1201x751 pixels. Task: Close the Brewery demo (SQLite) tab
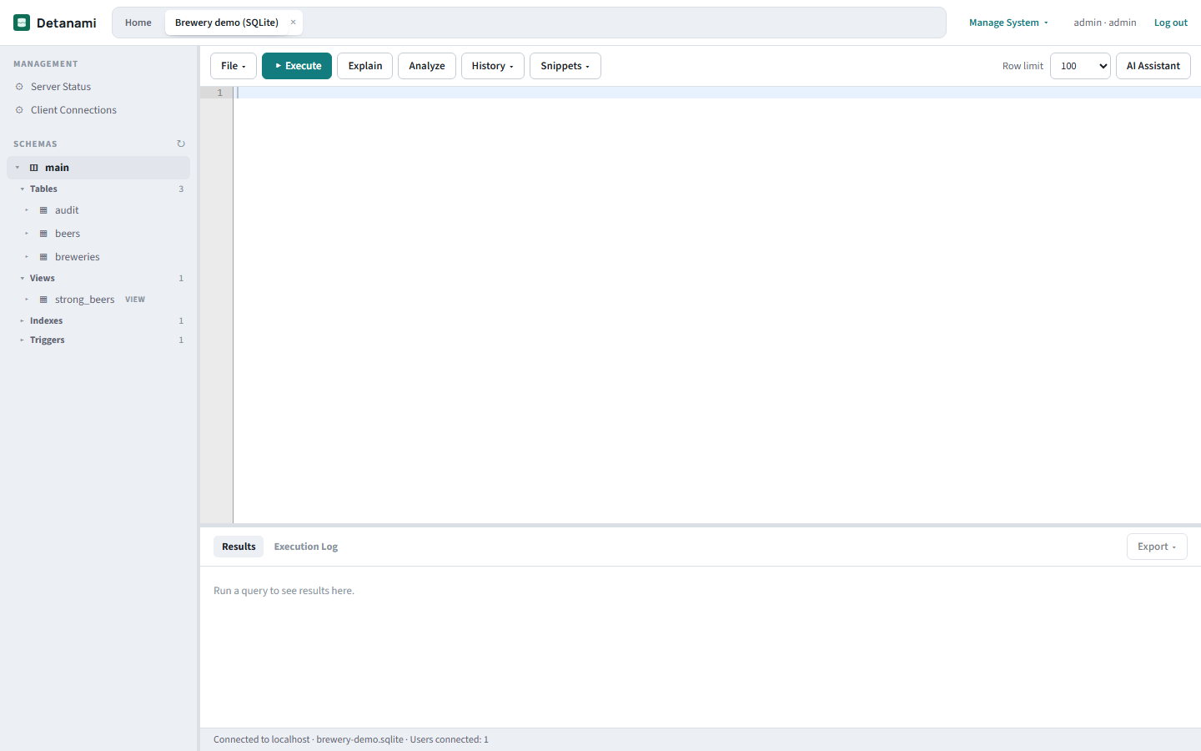tap(293, 23)
